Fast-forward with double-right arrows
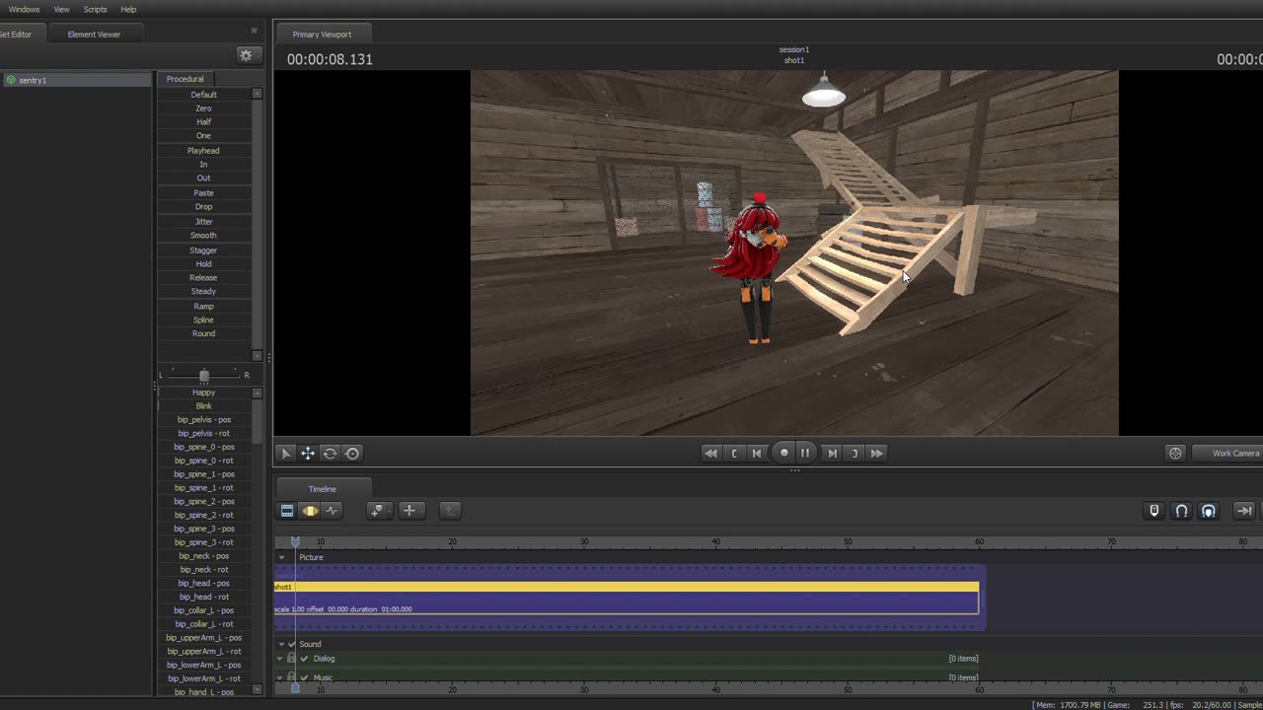The image size is (1263, 710). tap(877, 454)
